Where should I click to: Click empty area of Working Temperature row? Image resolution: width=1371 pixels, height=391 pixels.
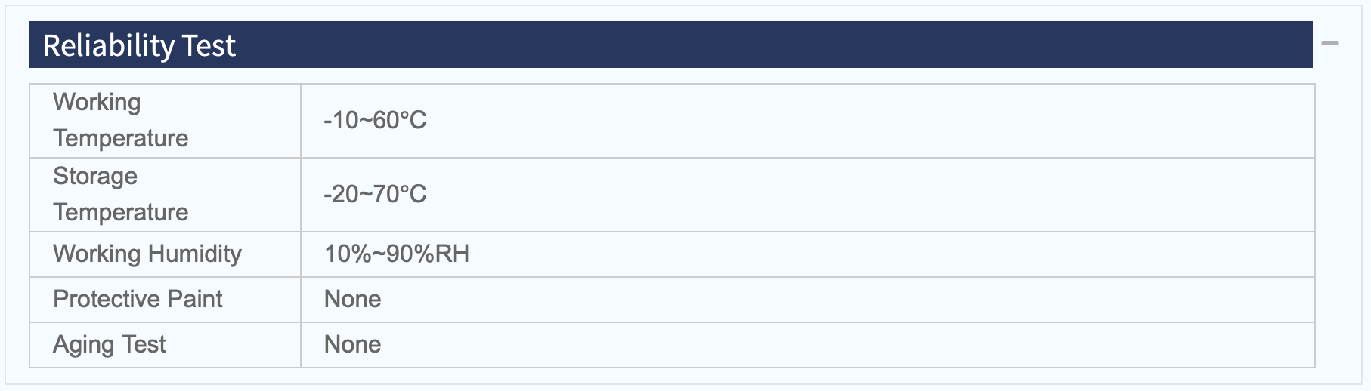pos(869,121)
